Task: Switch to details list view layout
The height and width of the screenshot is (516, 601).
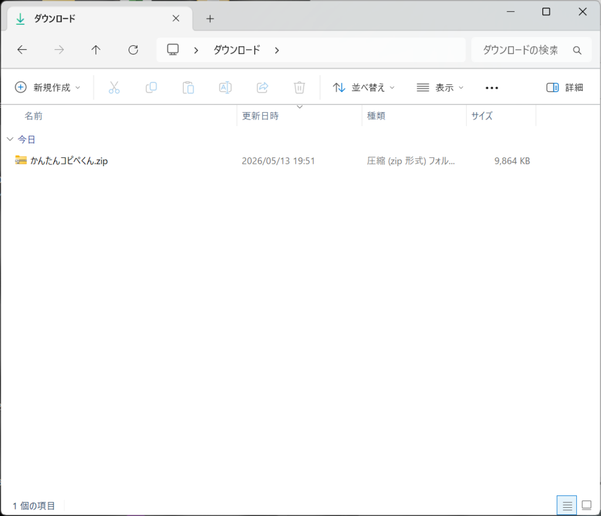Action: pyautogui.click(x=567, y=505)
